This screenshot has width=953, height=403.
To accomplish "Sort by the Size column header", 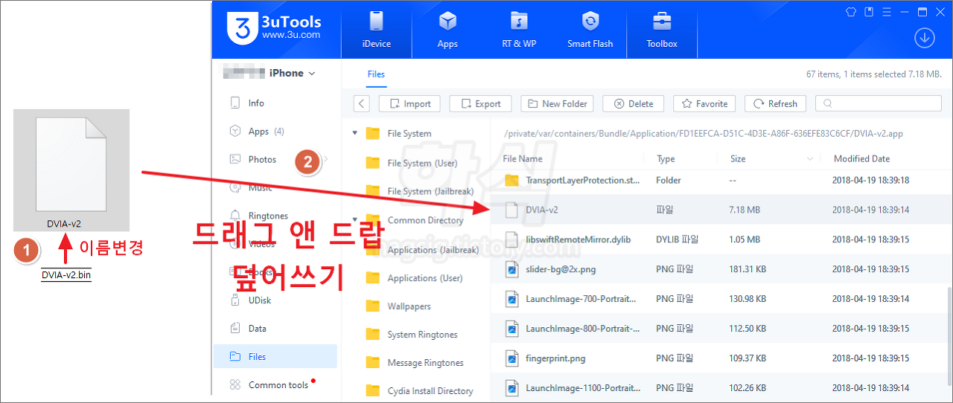I will [x=738, y=158].
